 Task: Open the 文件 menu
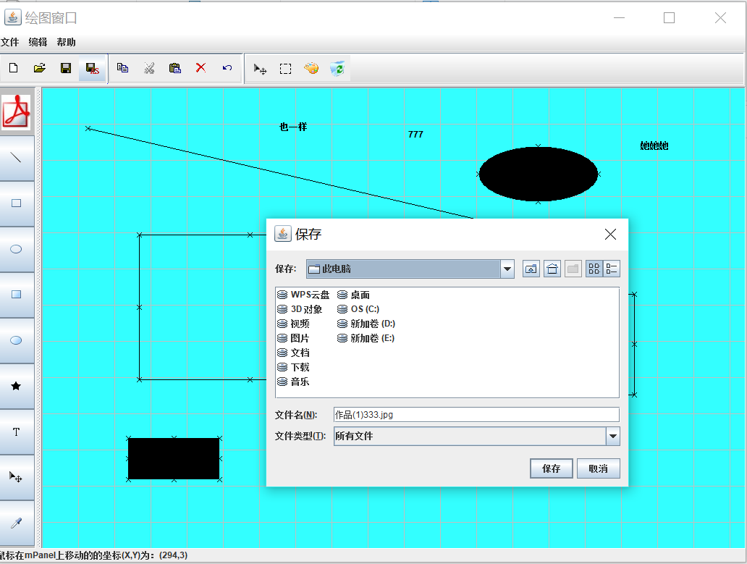[10, 43]
